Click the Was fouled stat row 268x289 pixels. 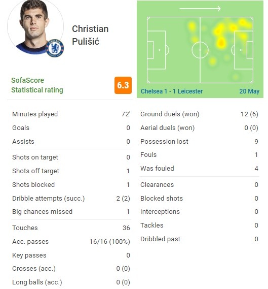pos(200,169)
